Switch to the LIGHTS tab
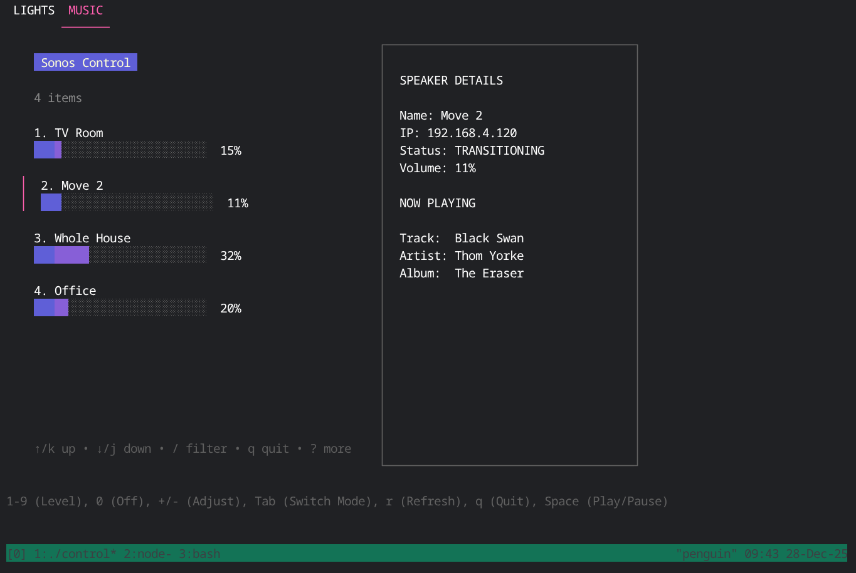This screenshot has height=573, width=856. (34, 11)
